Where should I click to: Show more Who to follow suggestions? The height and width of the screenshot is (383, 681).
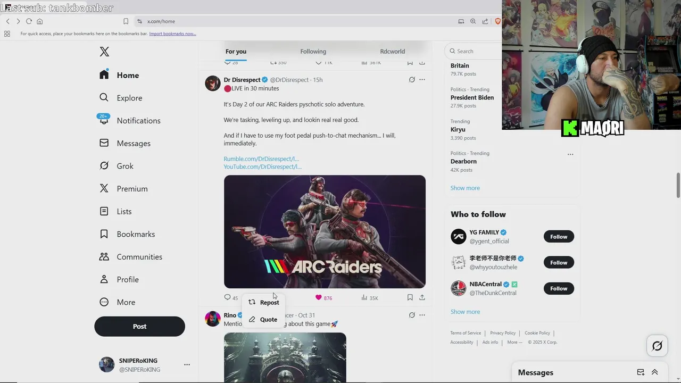tap(465, 312)
